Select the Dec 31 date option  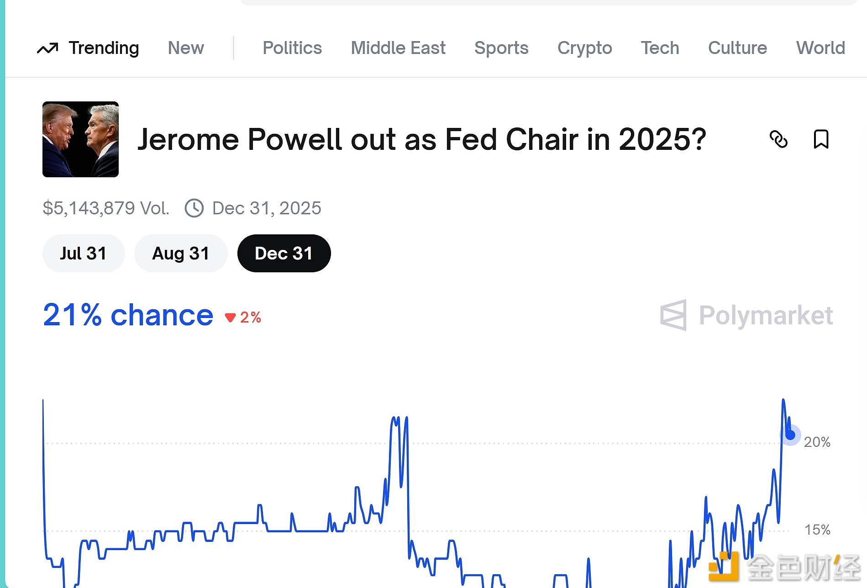284,254
